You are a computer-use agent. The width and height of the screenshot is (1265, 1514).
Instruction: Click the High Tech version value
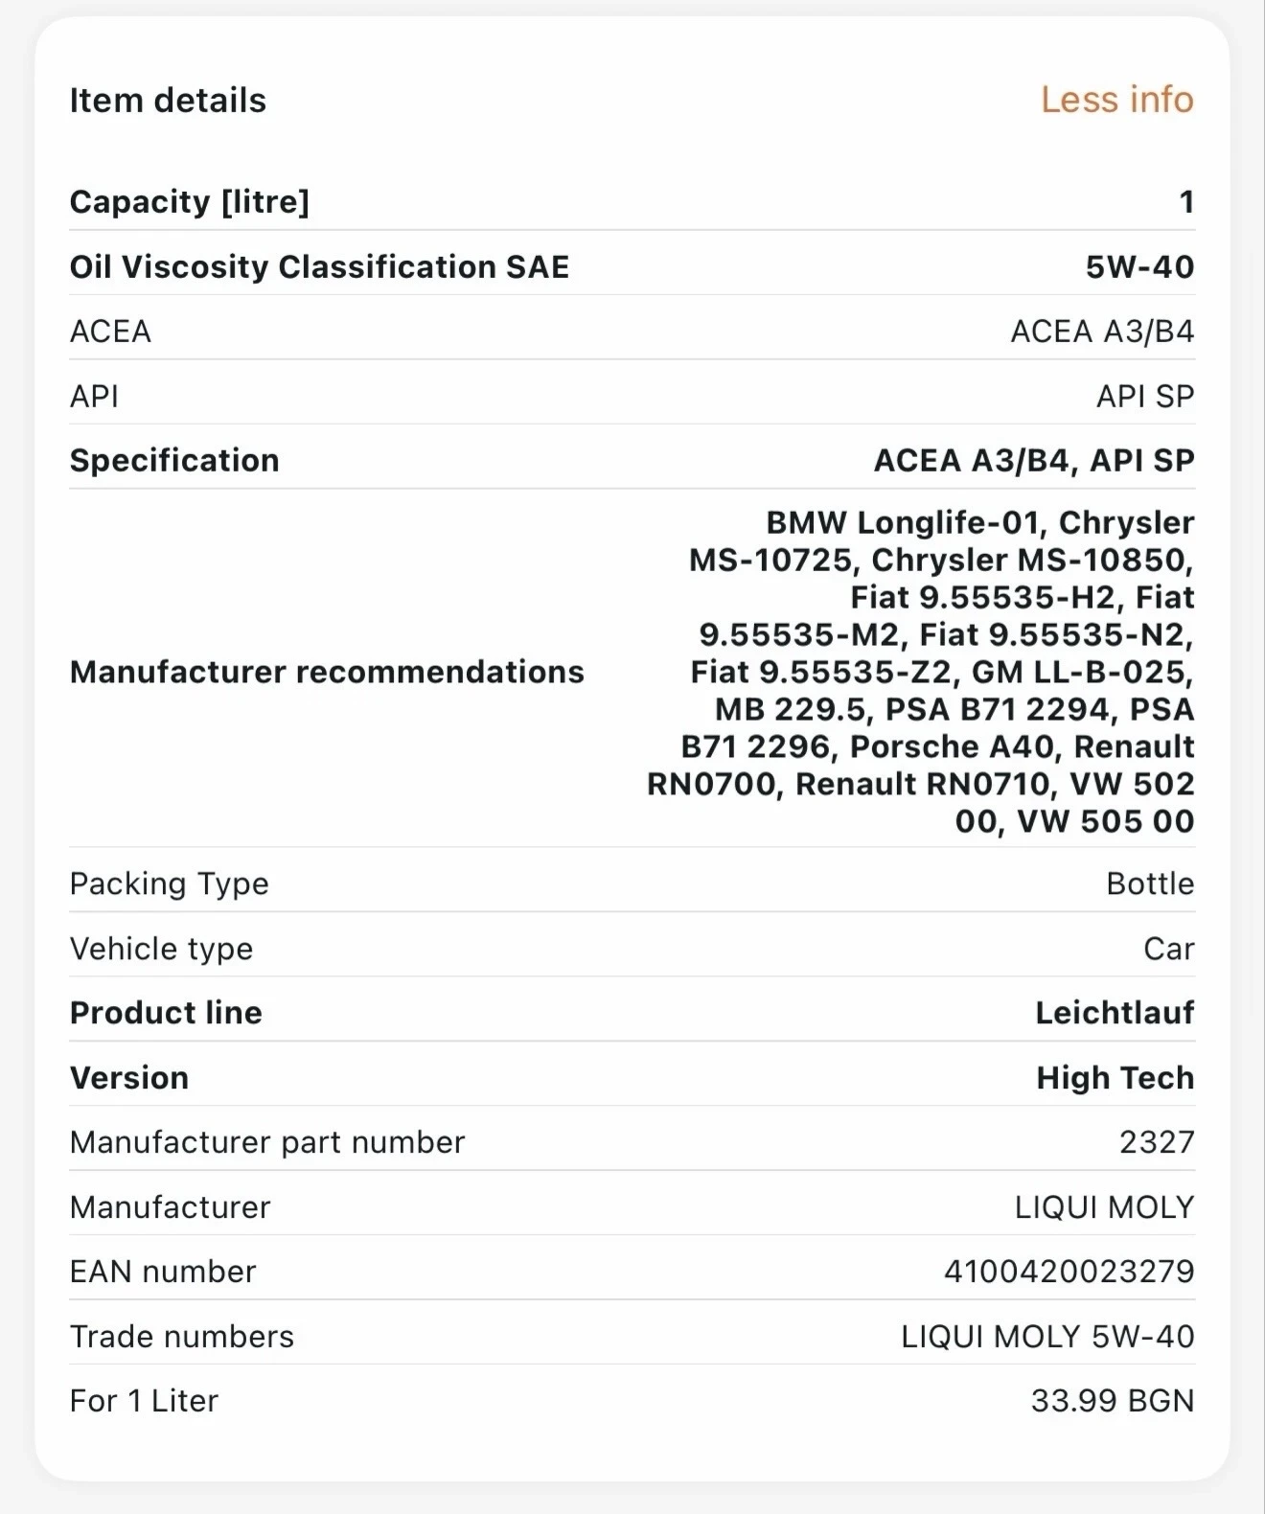[1114, 1077]
